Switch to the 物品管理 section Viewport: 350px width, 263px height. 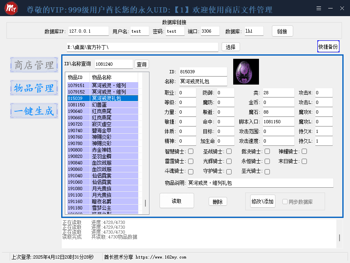tap(34, 88)
